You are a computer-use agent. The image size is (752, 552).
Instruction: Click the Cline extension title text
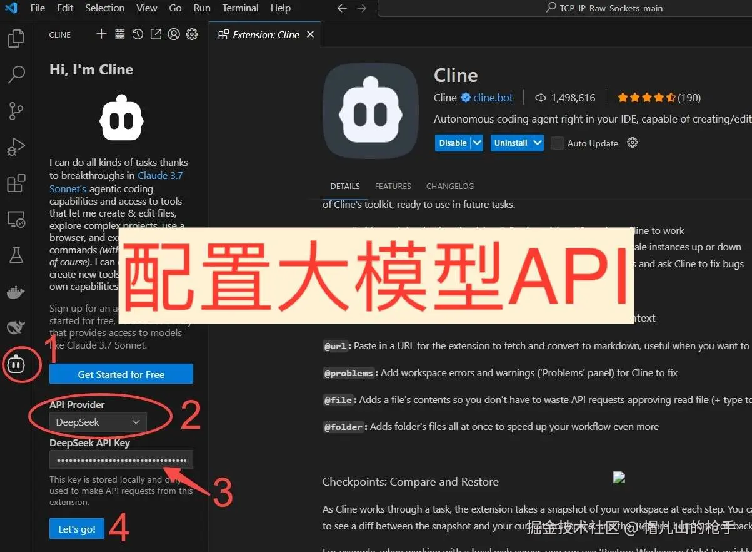[456, 76]
